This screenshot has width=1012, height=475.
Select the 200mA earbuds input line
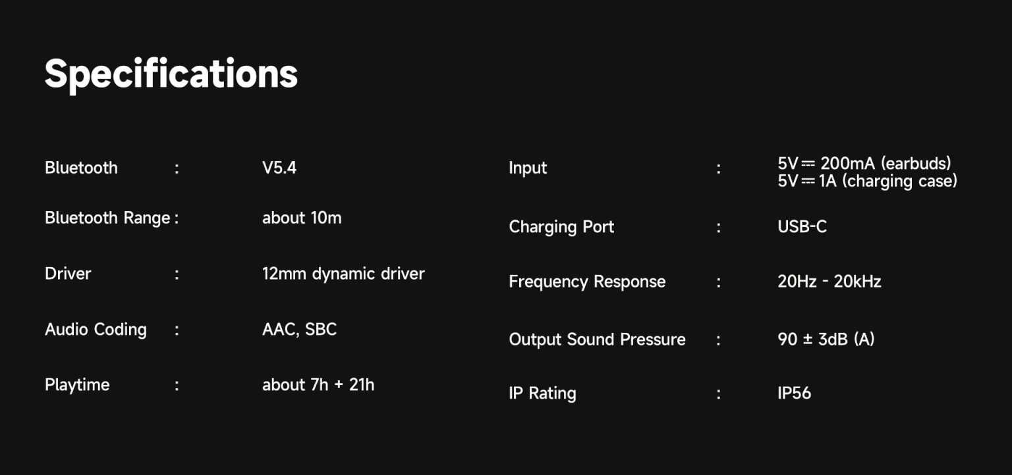[864, 163]
